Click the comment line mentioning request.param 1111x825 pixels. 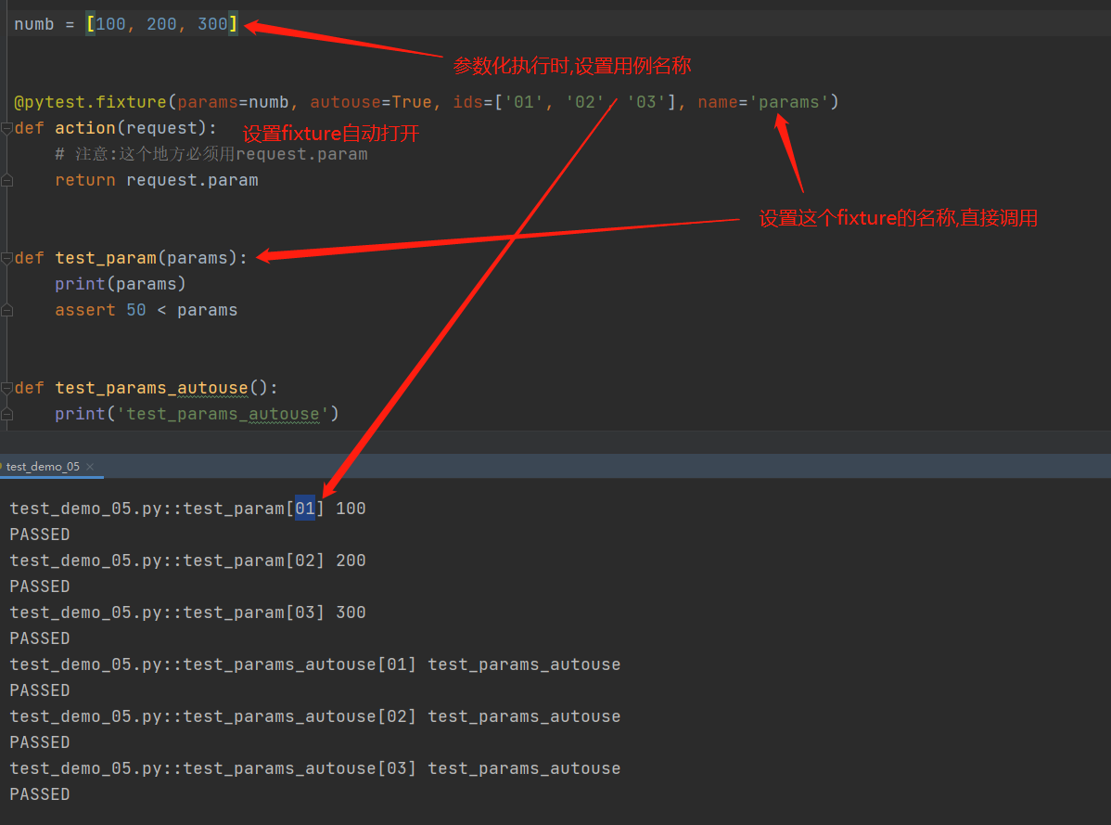tap(211, 154)
